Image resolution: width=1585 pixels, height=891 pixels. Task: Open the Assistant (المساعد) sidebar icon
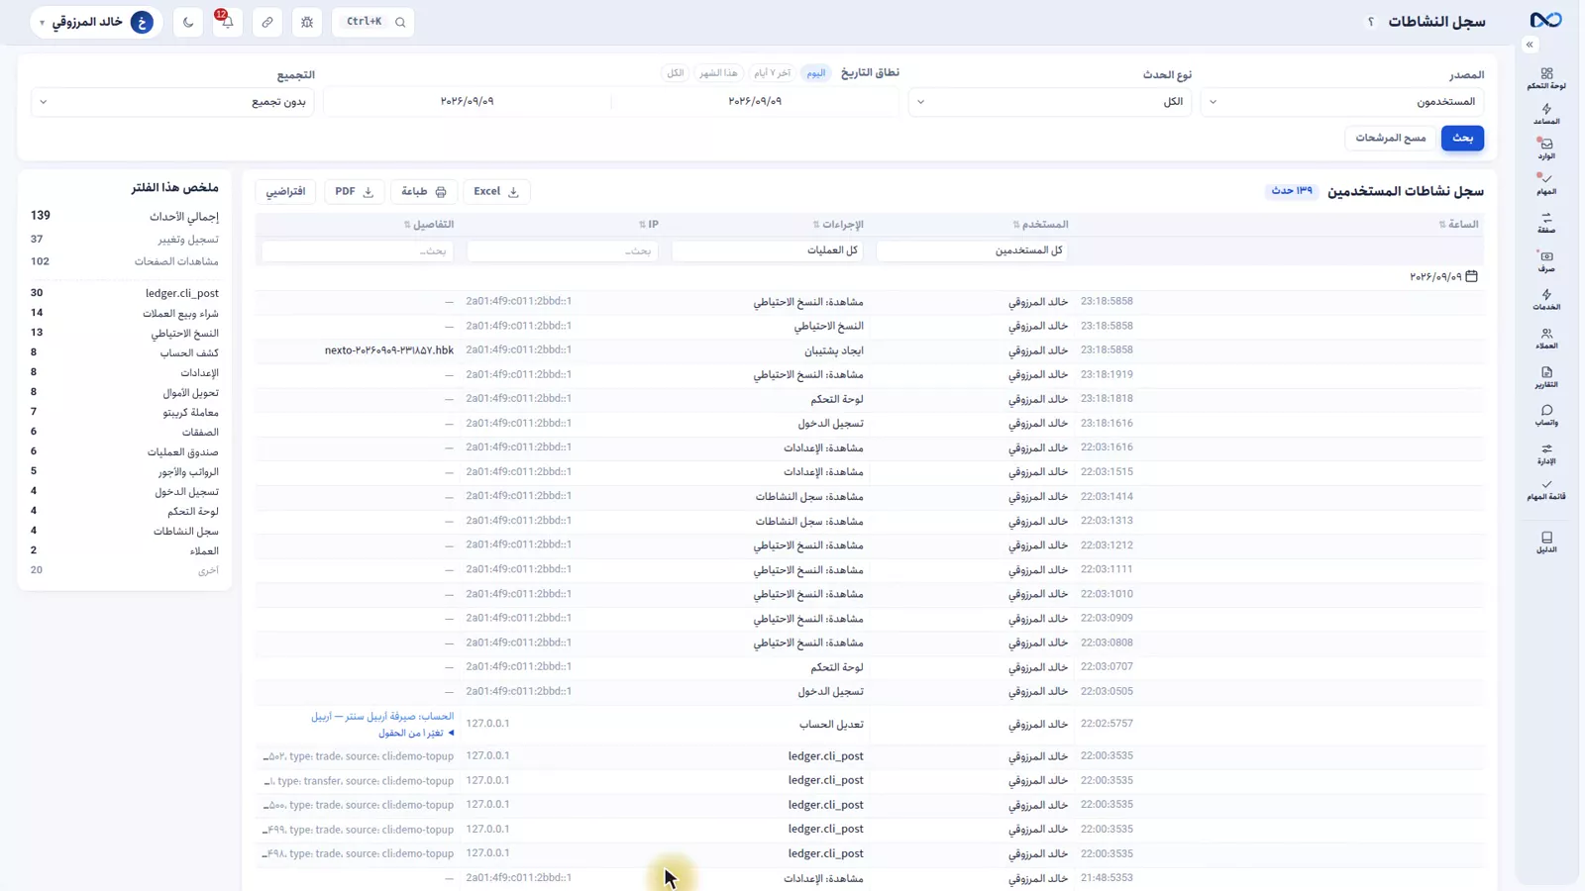click(1546, 115)
